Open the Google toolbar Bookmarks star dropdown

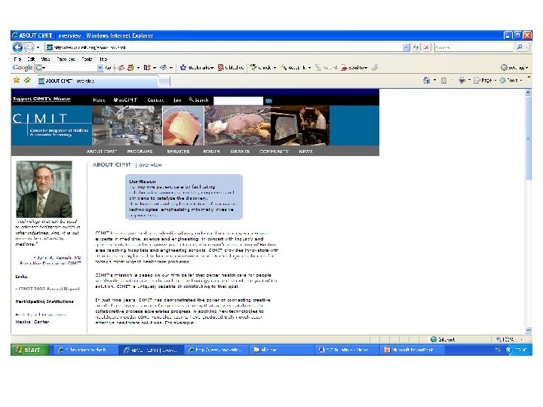196,68
